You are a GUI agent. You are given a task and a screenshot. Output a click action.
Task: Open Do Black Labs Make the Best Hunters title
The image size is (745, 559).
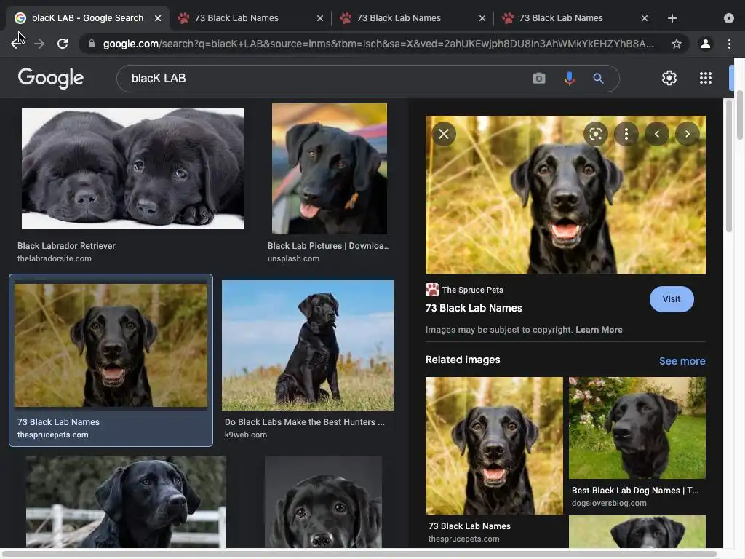click(305, 421)
